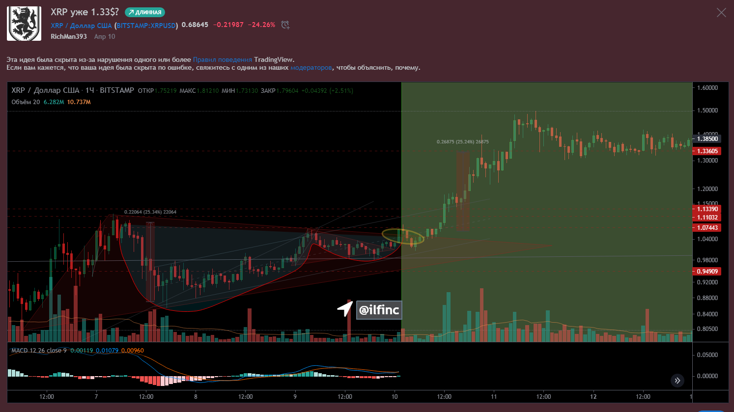Viewport: 734px width, 412px height.
Task: Click the idea title XRP уже 1.33$?
Action: (x=85, y=12)
